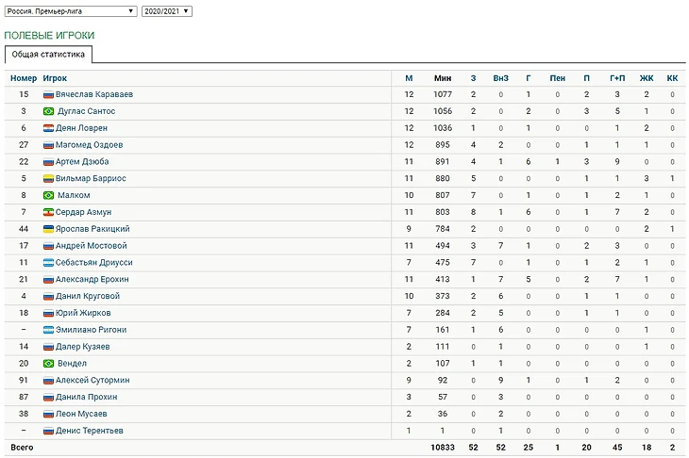Sort players by Номер column header
This screenshot has width=689, height=458.
click(x=24, y=78)
